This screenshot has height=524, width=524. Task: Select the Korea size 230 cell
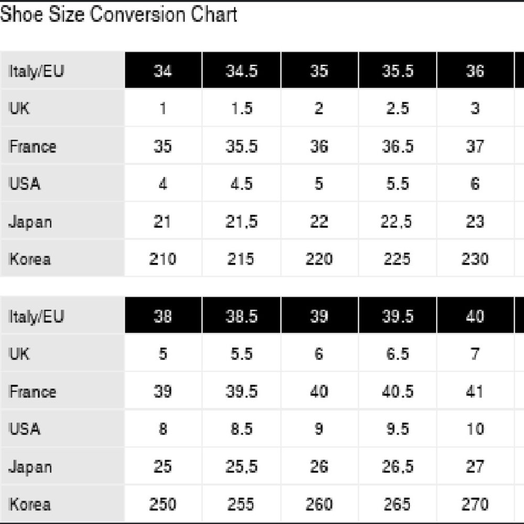pos(475,259)
